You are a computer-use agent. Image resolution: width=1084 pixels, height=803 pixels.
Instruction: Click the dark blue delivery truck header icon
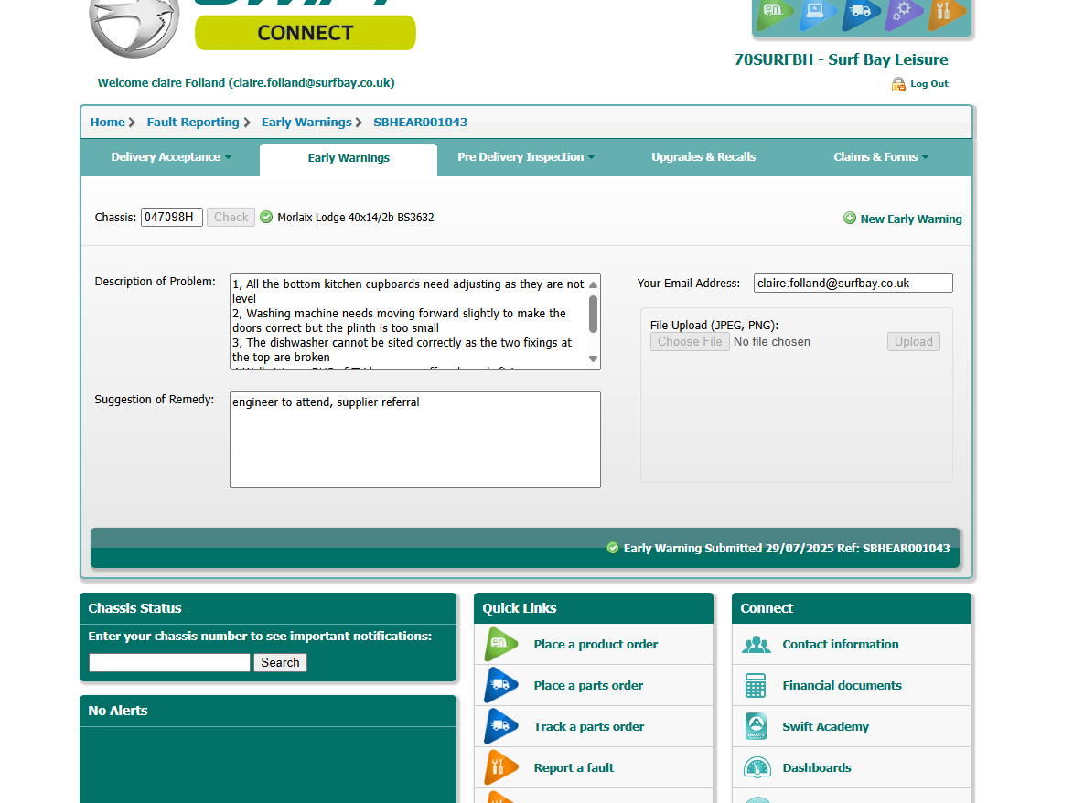point(860,14)
